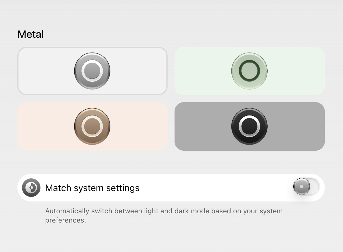Screen dimensions: 343x252
Task: Click the description text about system preferences
Action: [164, 215]
